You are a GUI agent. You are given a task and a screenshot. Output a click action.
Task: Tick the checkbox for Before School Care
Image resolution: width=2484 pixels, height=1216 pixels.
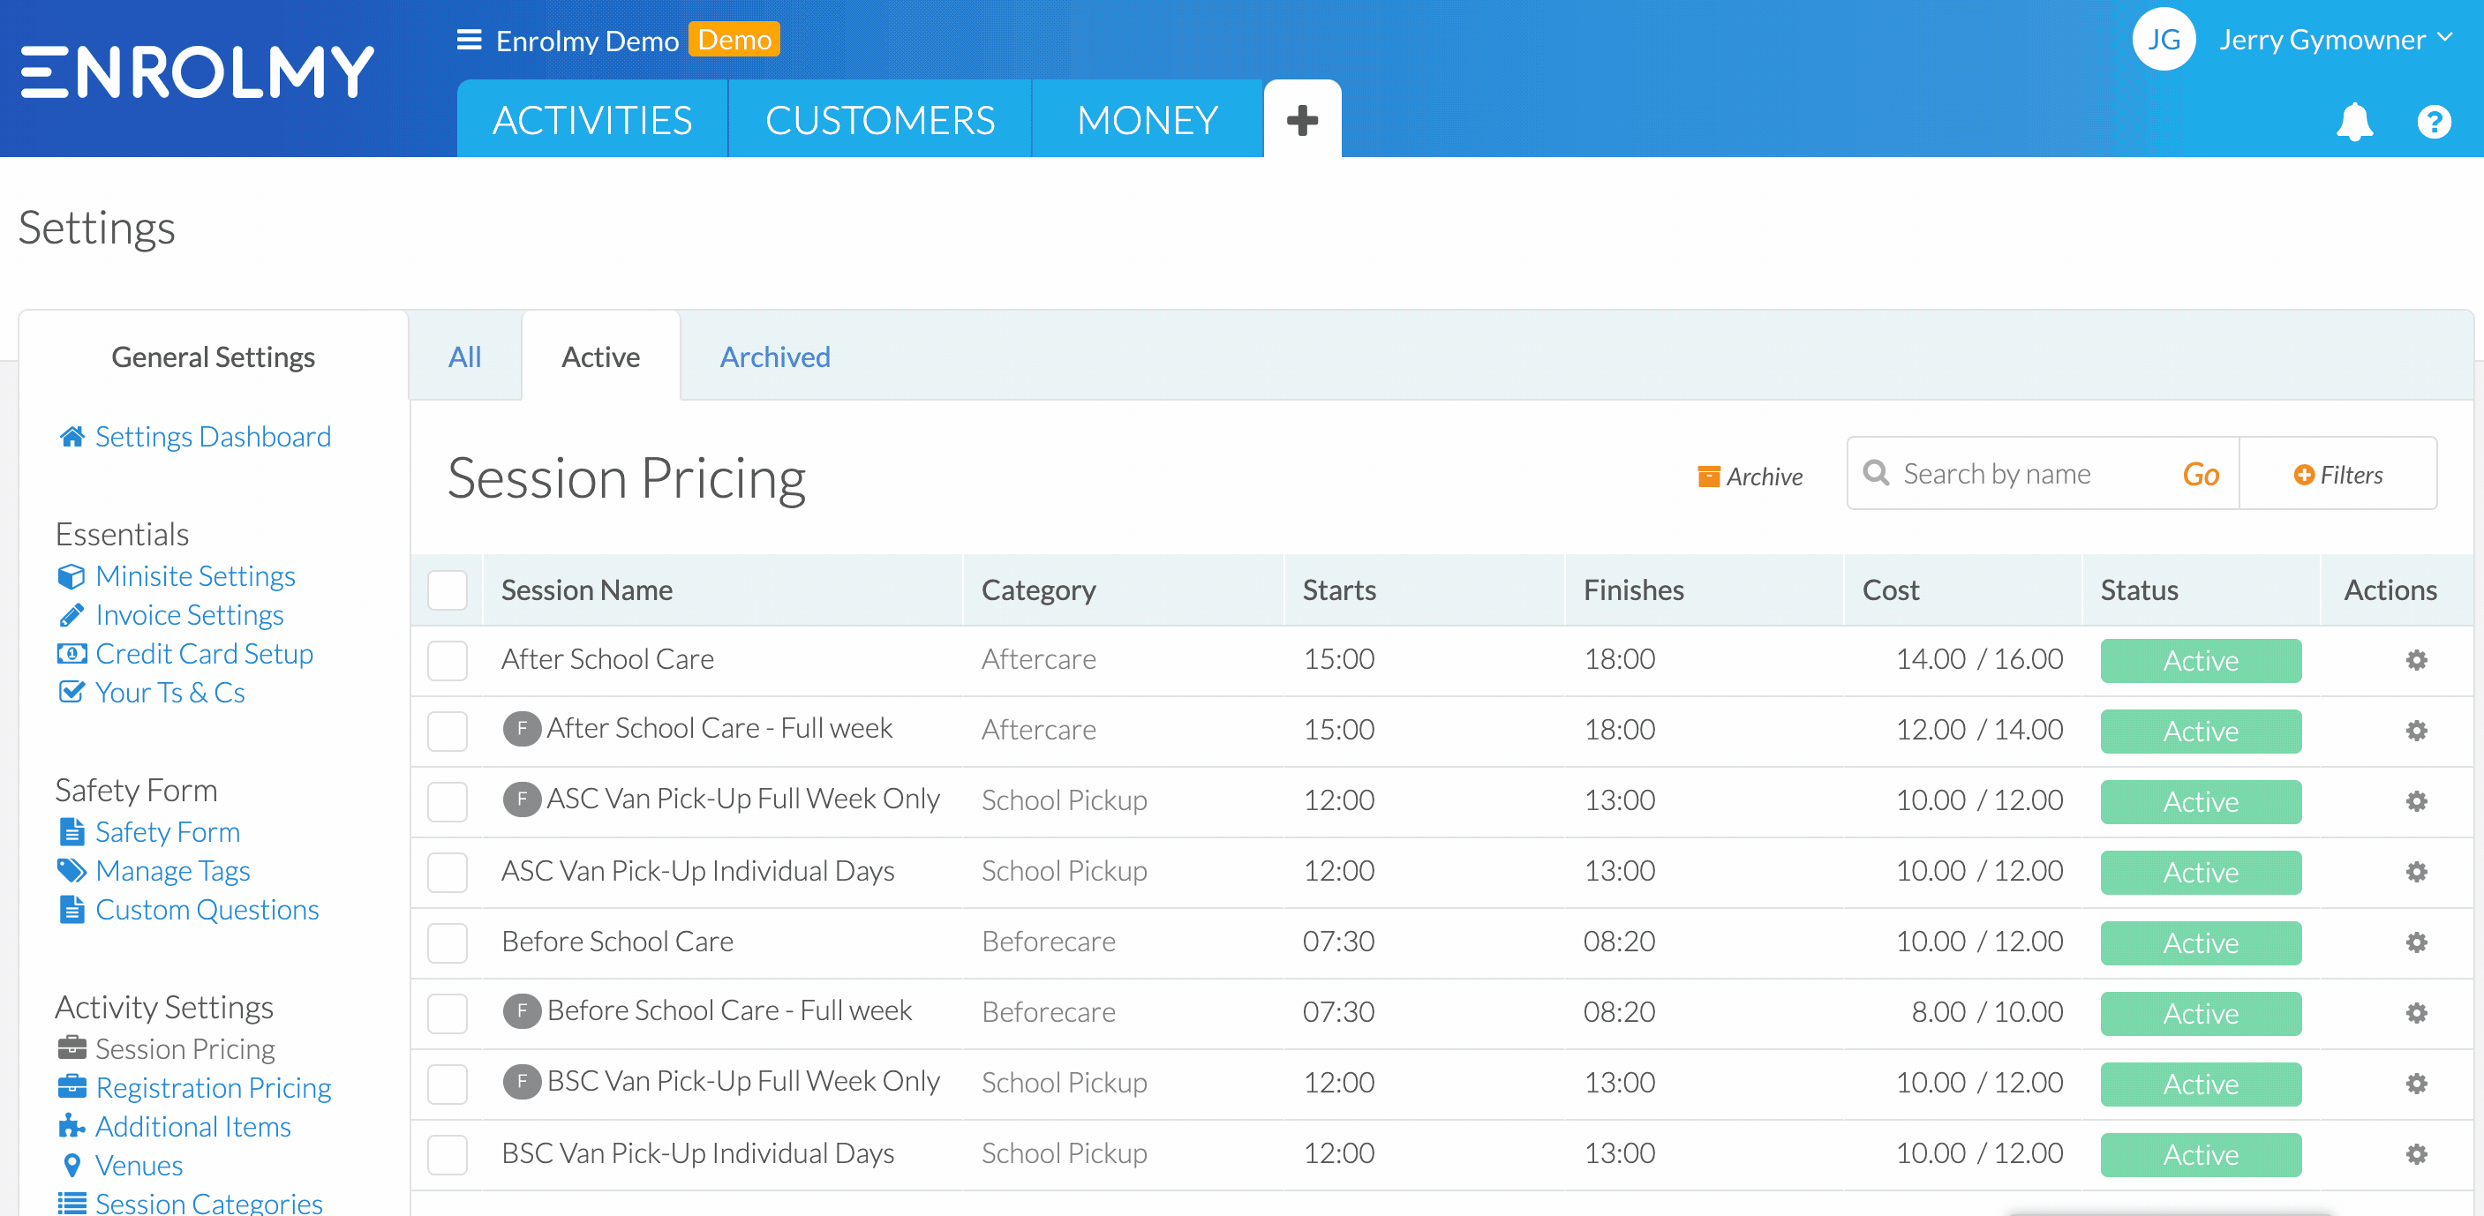(448, 942)
